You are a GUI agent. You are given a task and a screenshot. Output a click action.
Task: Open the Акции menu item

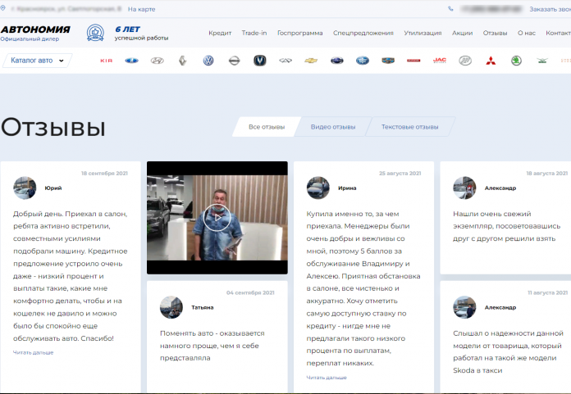point(462,33)
